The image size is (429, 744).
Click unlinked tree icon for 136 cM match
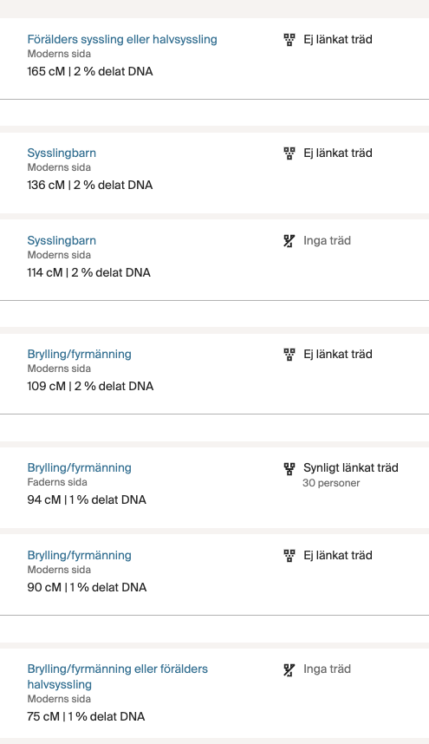pos(289,153)
